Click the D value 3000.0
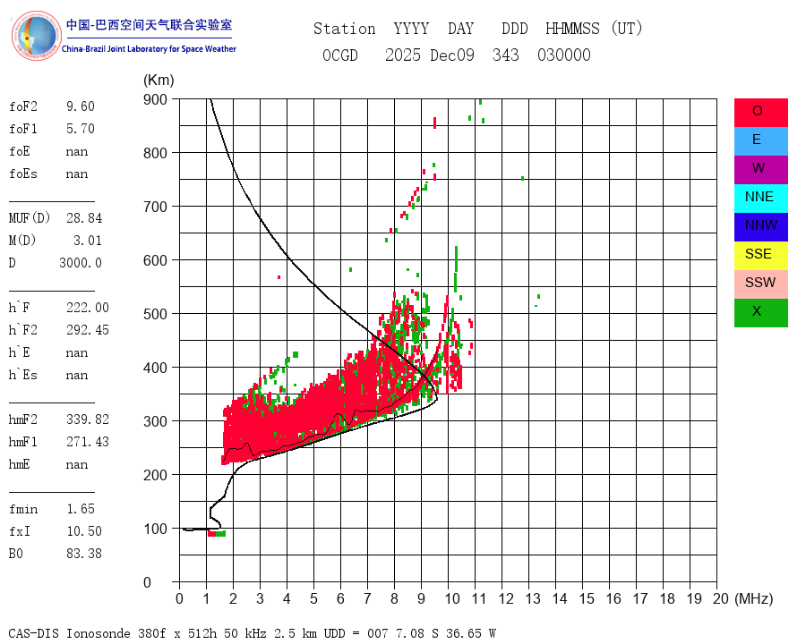The image size is (806, 644). pyautogui.click(x=81, y=263)
